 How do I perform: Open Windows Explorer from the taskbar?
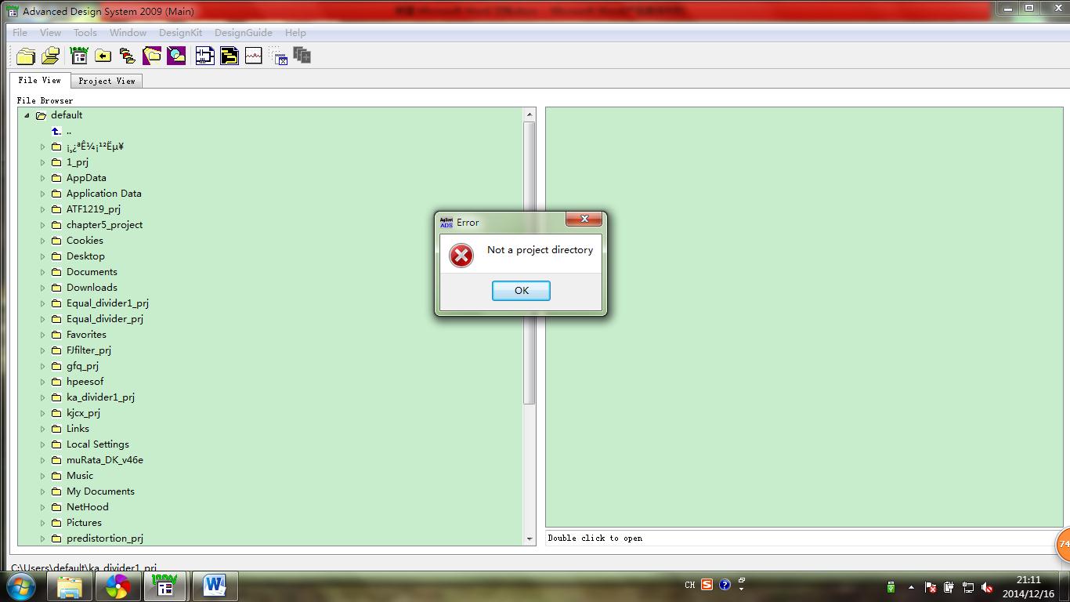pyautogui.click(x=70, y=586)
